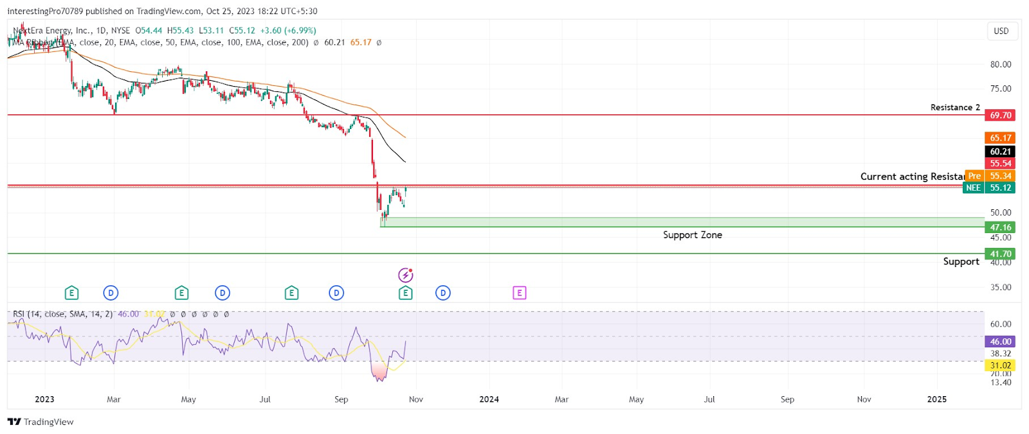Click the orange Pre 55.34 pre-market label
Screen dimensions: 1029x434
point(990,176)
